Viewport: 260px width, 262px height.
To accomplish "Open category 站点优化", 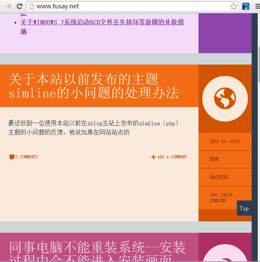I will pyautogui.click(x=219, y=177).
